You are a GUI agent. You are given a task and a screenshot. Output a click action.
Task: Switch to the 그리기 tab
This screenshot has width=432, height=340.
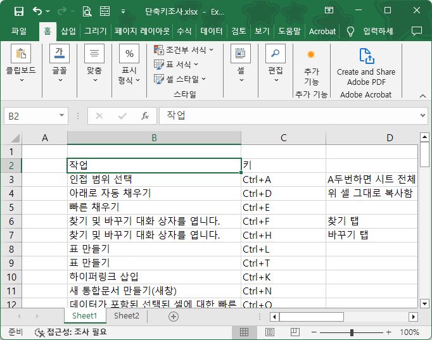coord(95,31)
